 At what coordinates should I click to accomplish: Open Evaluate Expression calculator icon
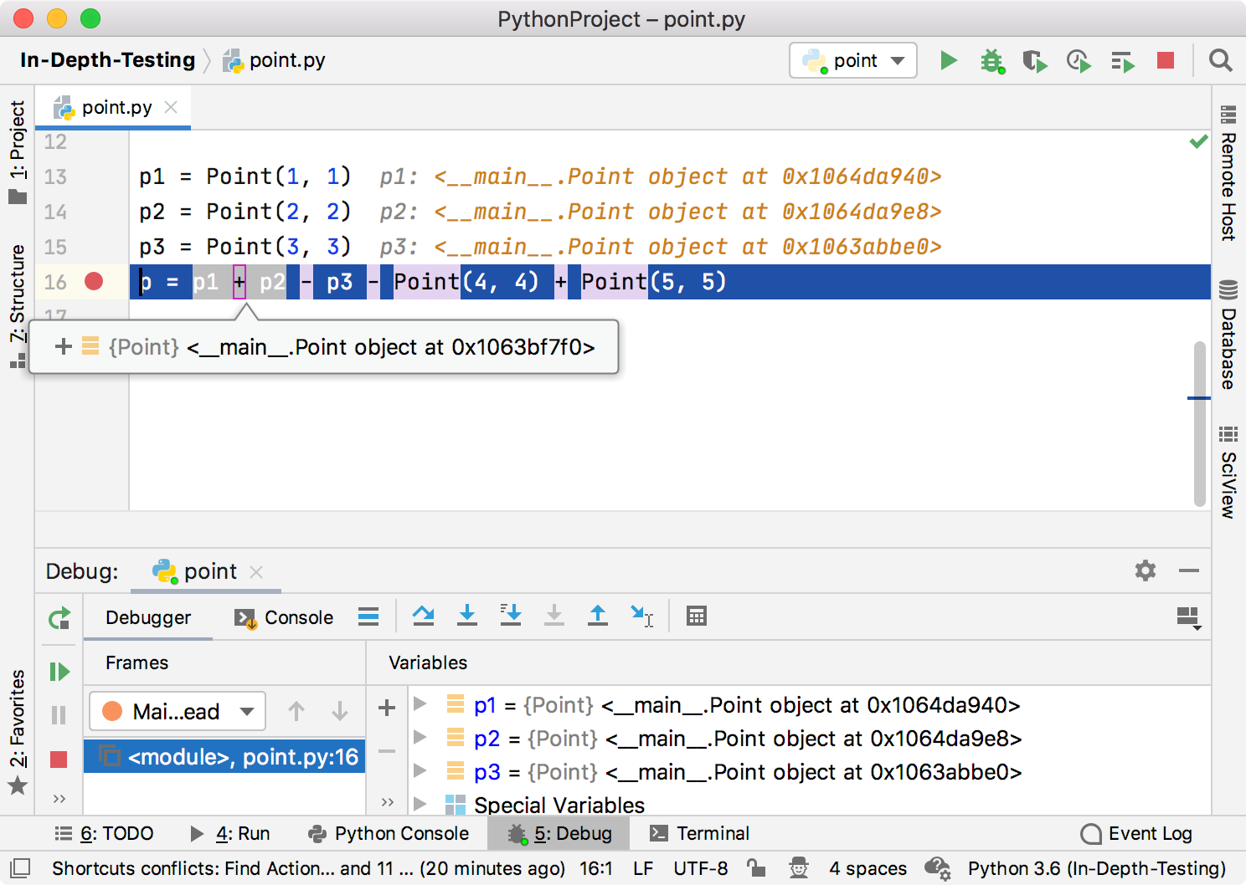pos(696,616)
